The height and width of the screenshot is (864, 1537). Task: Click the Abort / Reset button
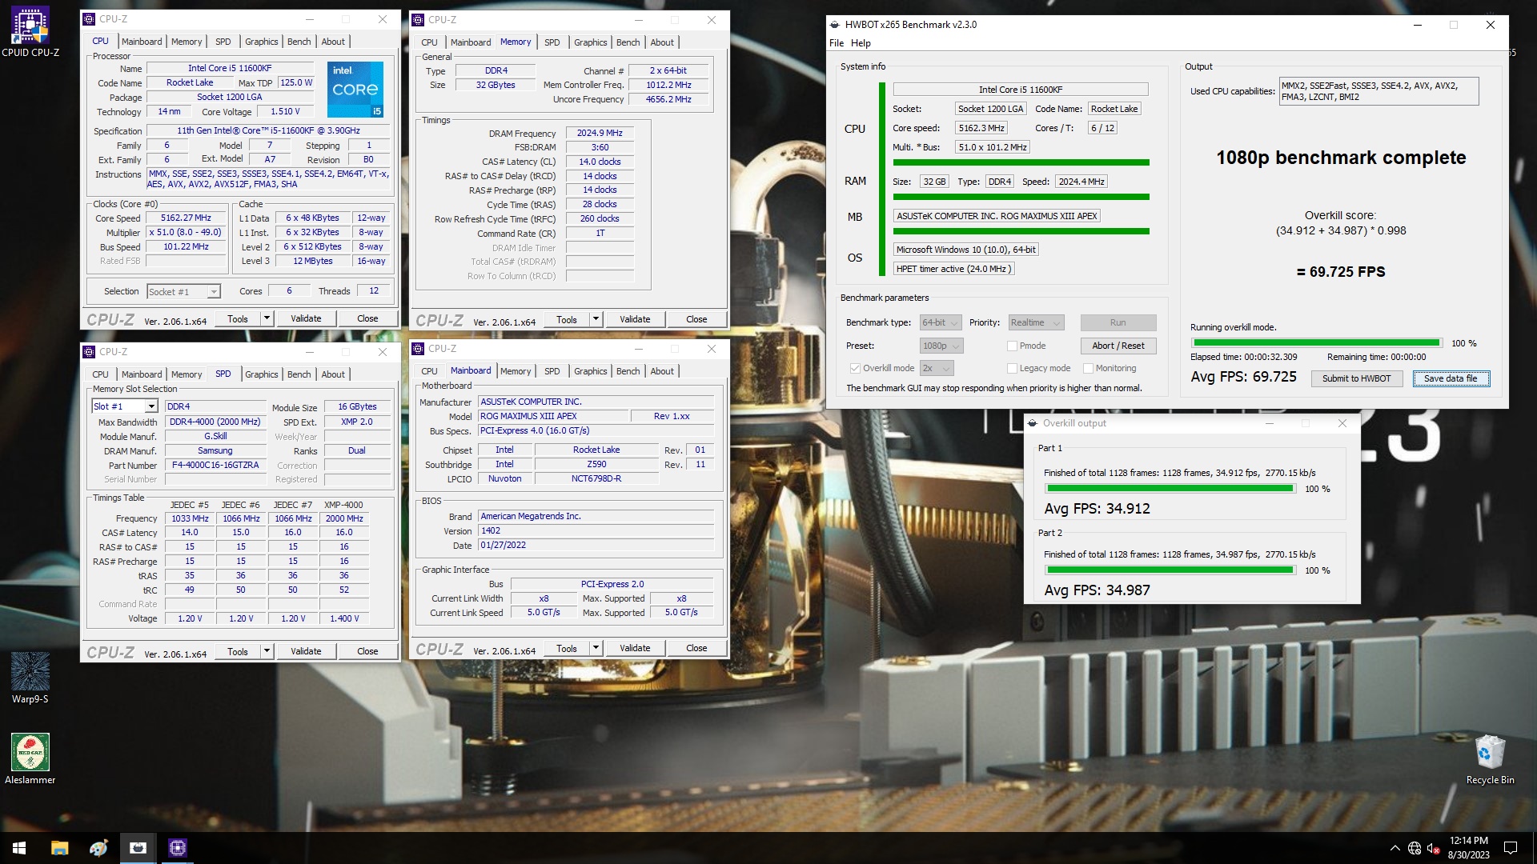pos(1118,346)
